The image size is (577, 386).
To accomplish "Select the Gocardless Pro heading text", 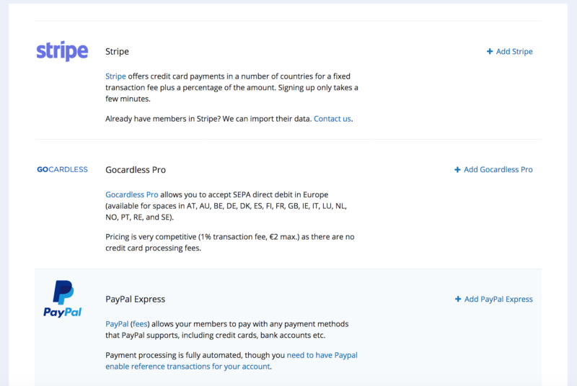I will point(136,170).
